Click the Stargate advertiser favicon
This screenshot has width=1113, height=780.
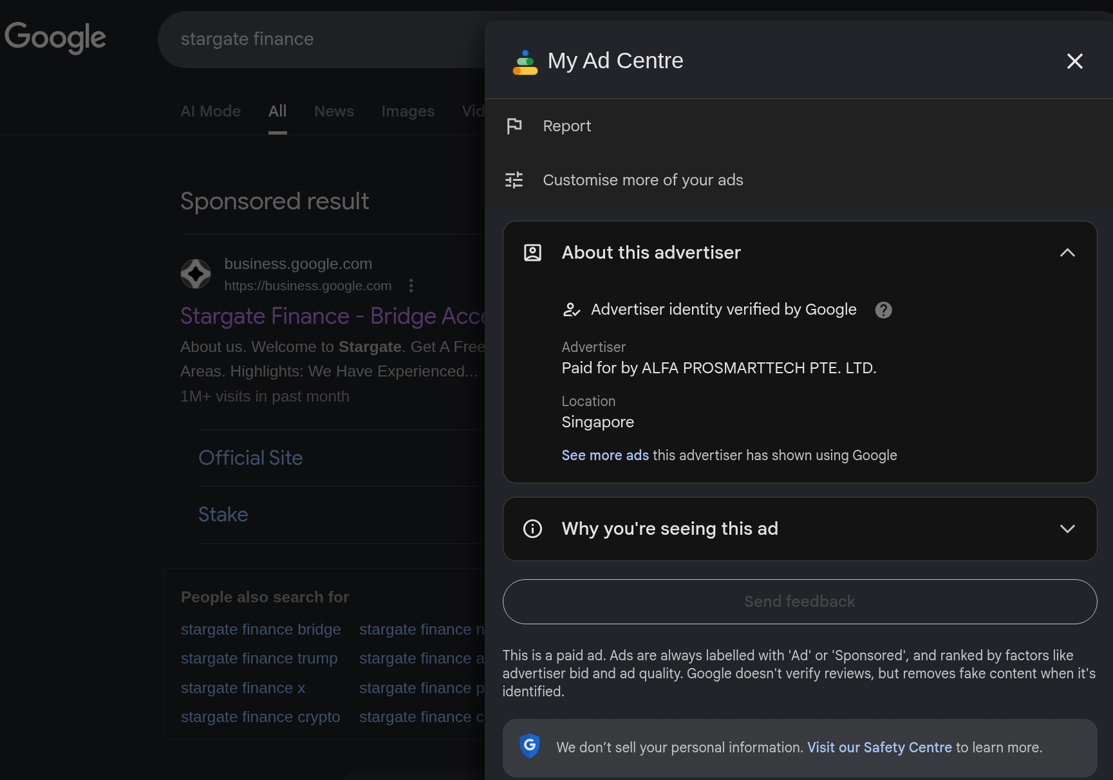coord(196,274)
